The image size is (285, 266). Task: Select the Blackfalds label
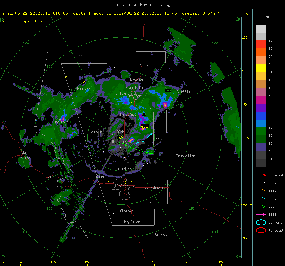pos(135,88)
